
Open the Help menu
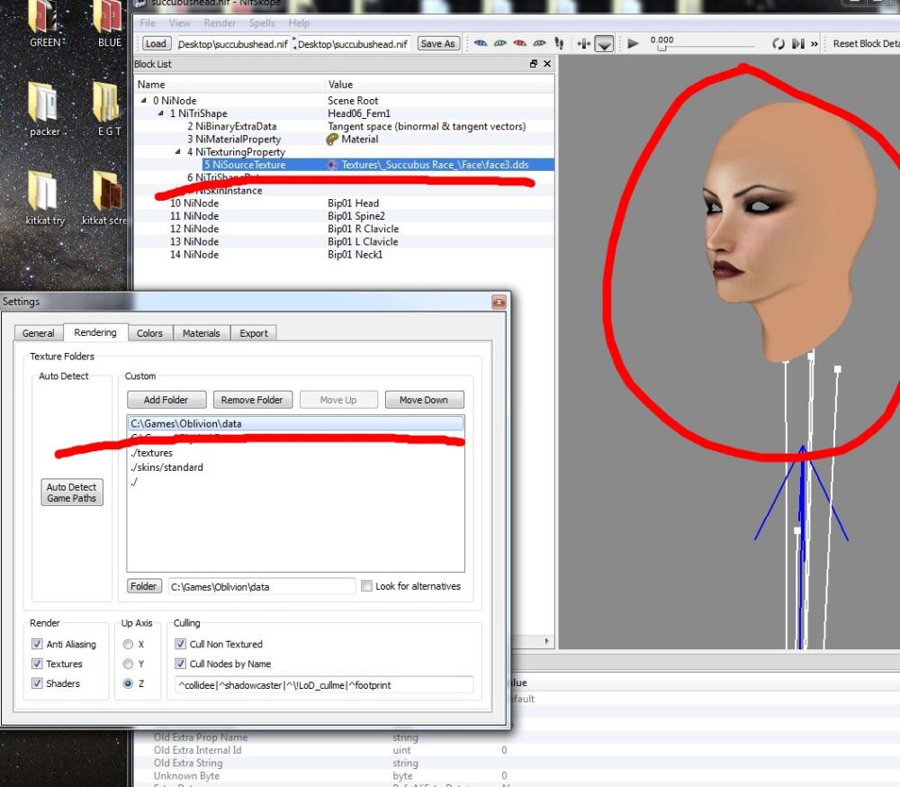299,23
